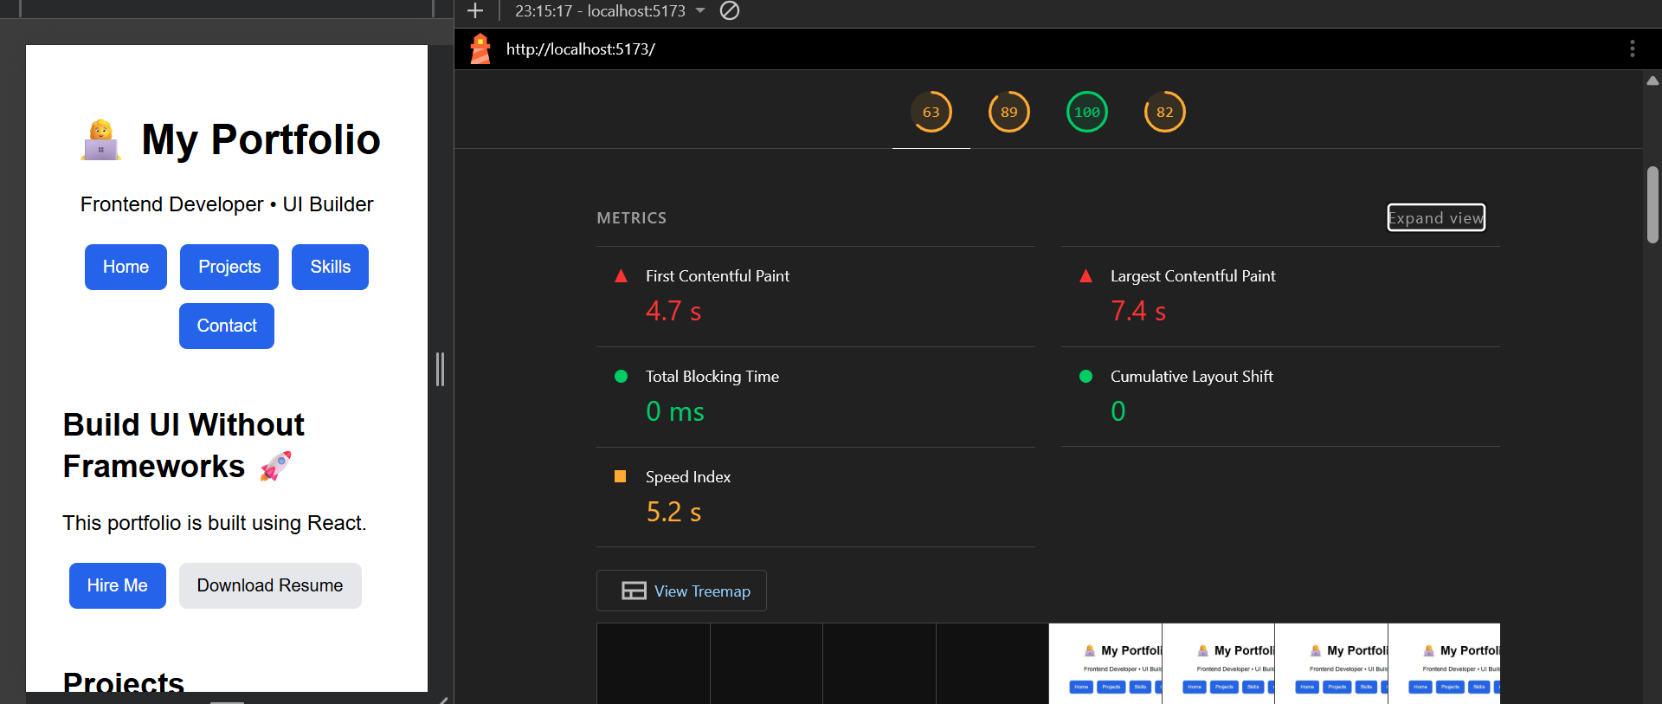Click Cumulative Layout Shift metric label
1662x704 pixels.
1192,377
